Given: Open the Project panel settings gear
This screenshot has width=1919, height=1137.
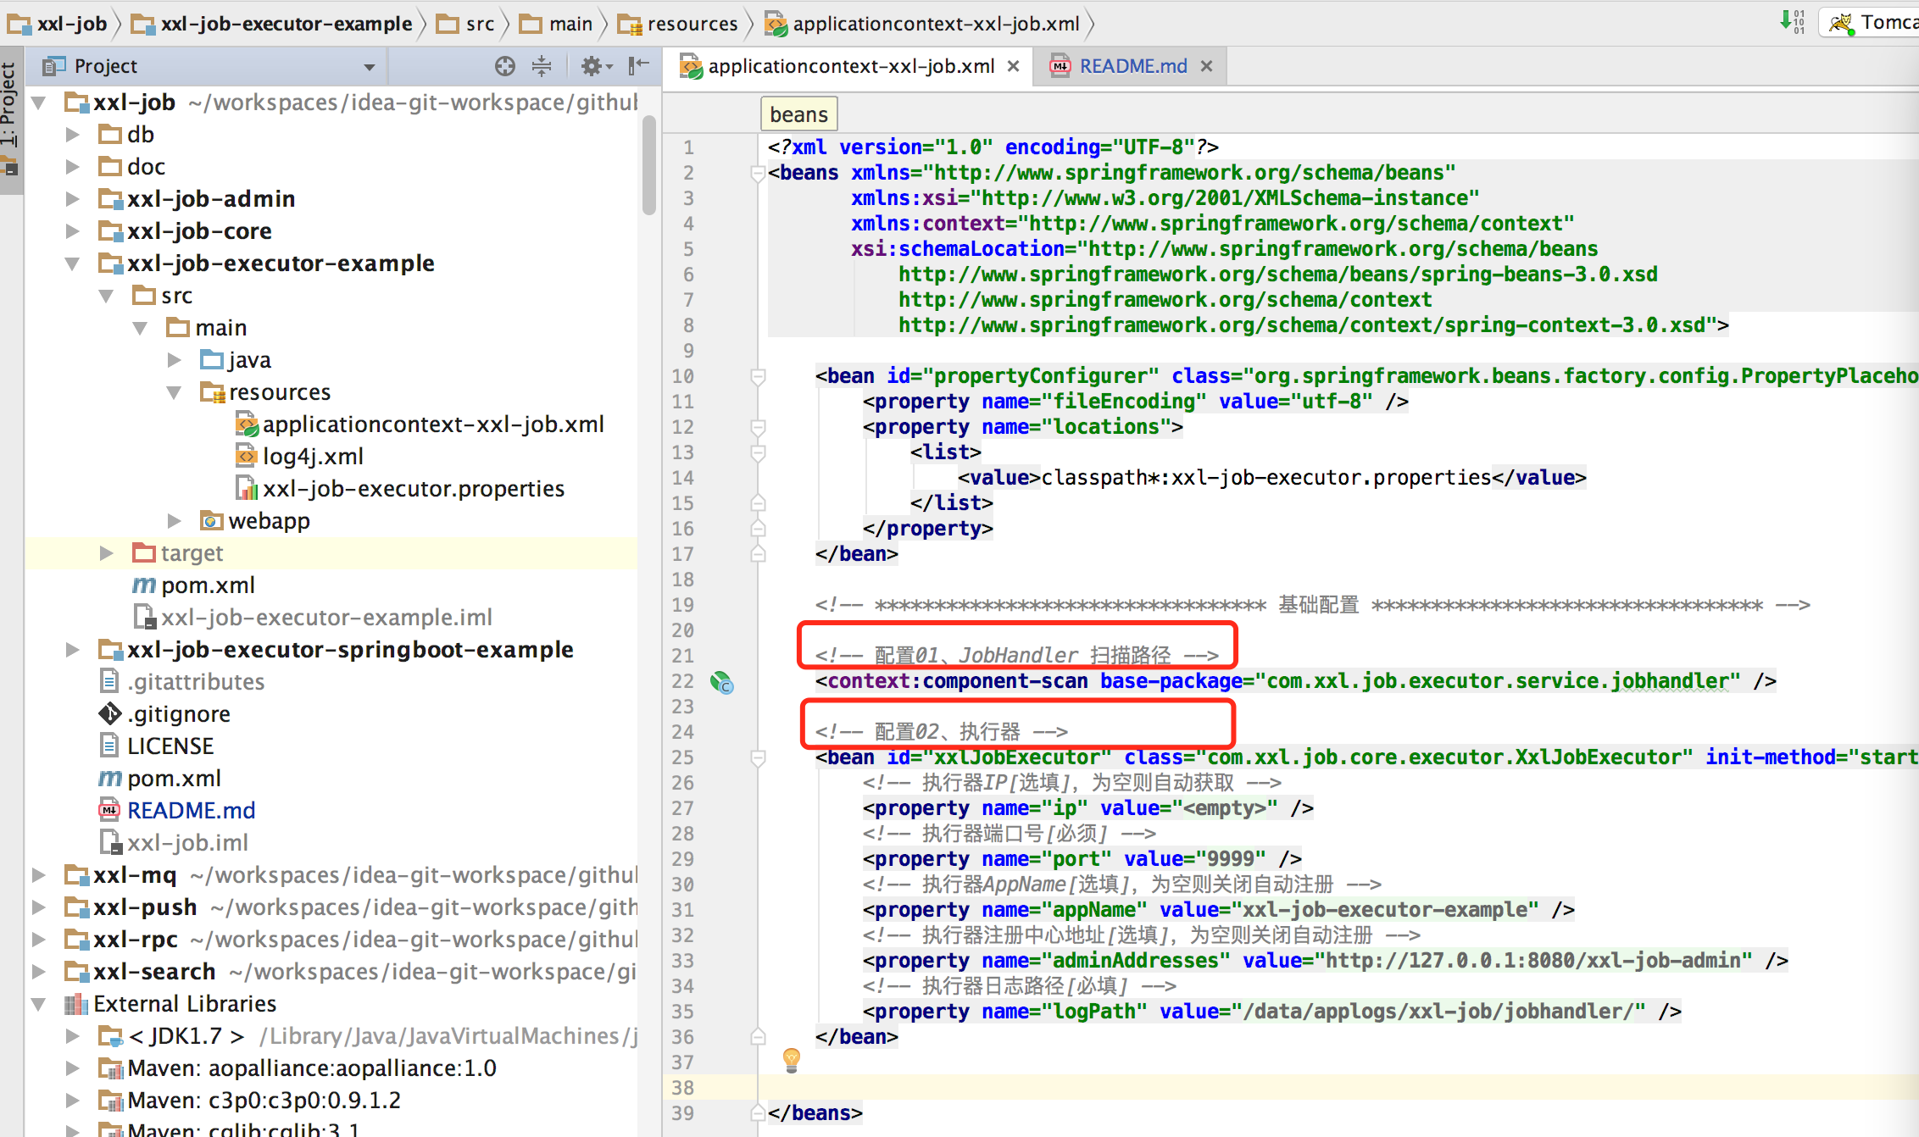Looking at the screenshot, I should click(592, 66).
